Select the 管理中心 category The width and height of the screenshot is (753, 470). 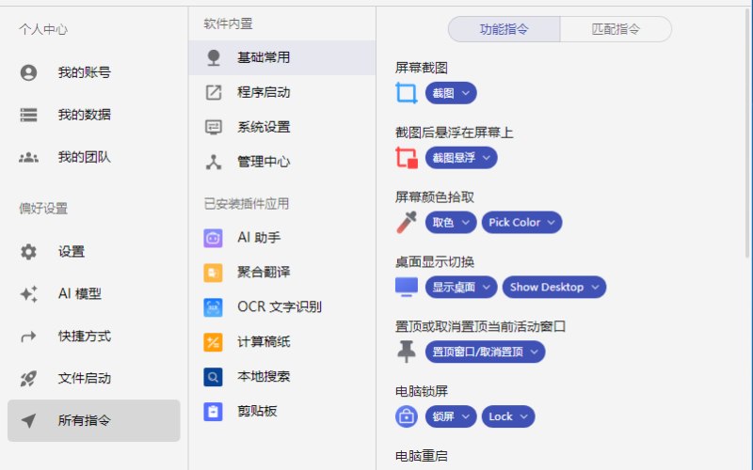click(282, 162)
